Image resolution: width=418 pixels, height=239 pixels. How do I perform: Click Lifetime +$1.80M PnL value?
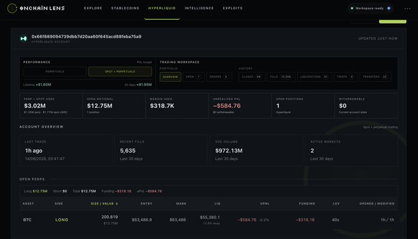pyautogui.click(x=43, y=85)
